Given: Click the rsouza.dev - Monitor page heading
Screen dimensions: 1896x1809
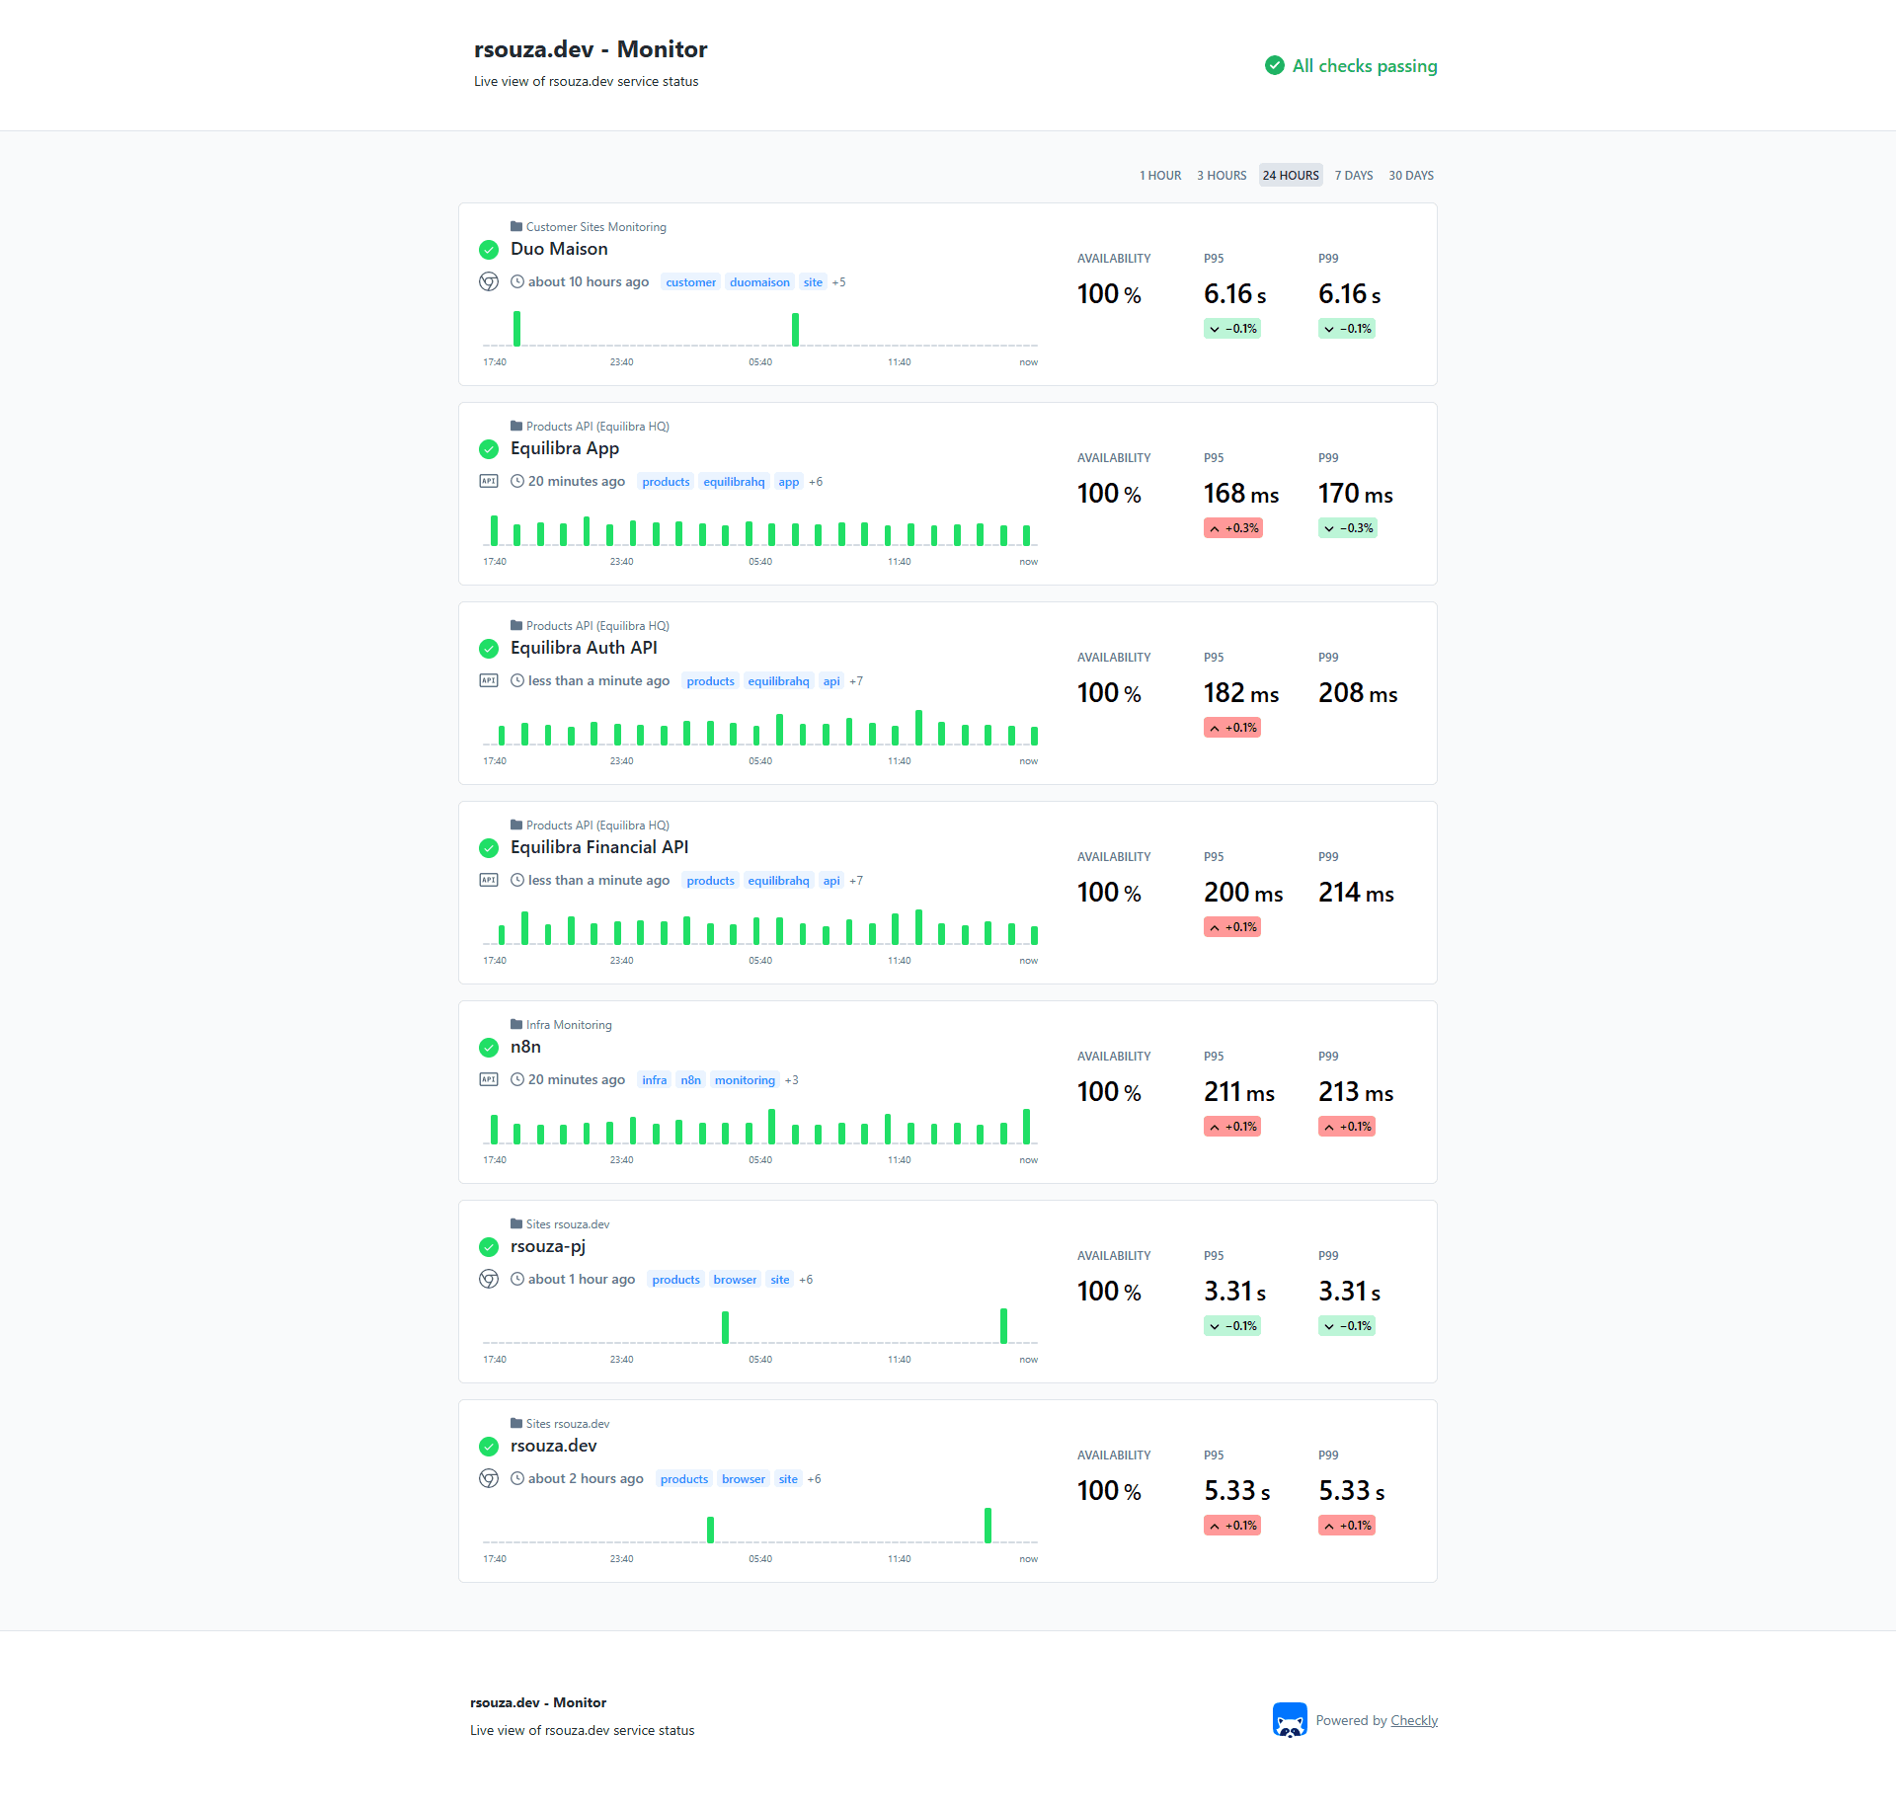Looking at the screenshot, I should (x=591, y=49).
